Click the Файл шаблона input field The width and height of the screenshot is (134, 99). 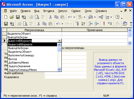pyautogui.click(x=66, y=73)
